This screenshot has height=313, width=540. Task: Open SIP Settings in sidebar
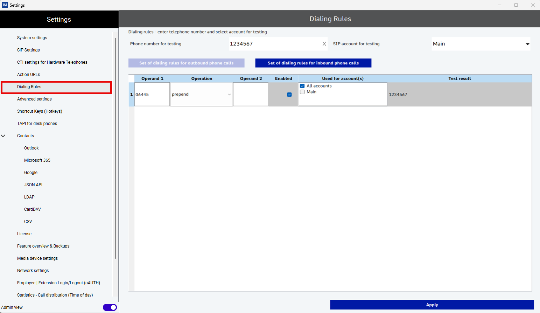tap(28, 50)
